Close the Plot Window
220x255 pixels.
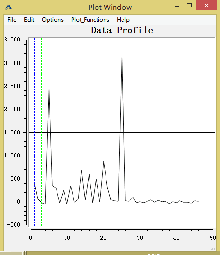coord(206,6)
